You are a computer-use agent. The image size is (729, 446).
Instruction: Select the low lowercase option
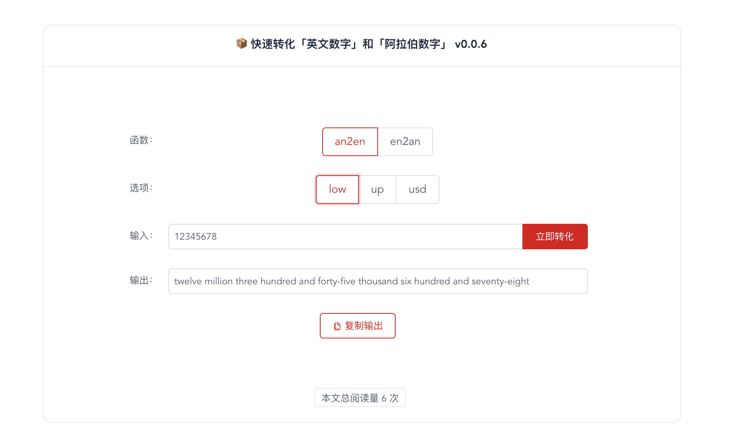337,190
